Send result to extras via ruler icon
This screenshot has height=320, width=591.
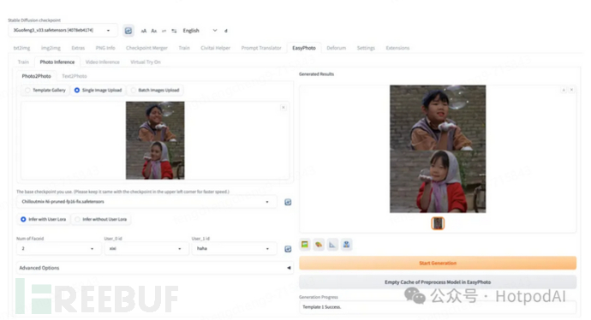pos(332,245)
